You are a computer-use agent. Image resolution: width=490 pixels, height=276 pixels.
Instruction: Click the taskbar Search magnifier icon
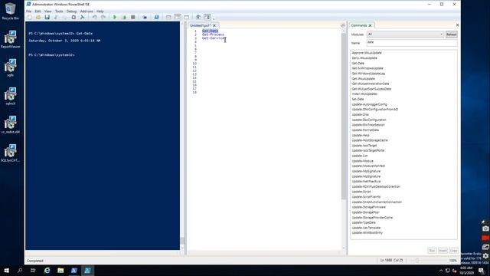pos(20,271)
